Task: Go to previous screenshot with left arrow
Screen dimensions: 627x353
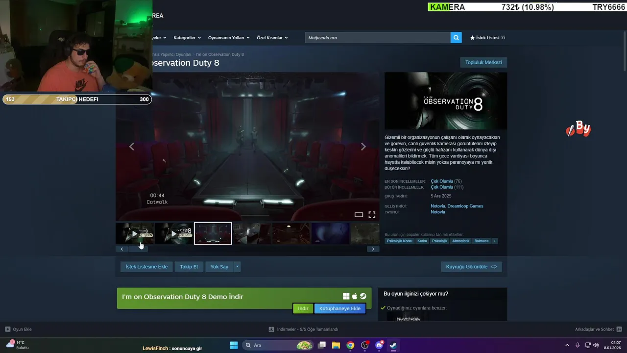Action: [131, 147]
